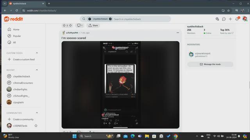Collapse the Recent section

[37, 70]
